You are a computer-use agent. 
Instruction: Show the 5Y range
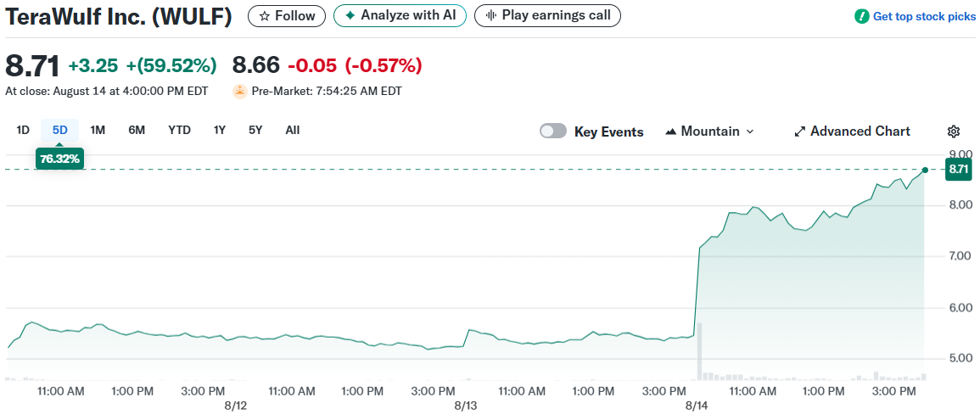(x=255, y=130)
